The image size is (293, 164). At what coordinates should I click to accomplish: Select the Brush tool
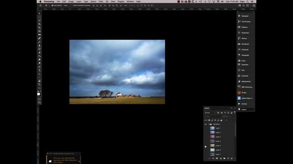pos(39,42)
